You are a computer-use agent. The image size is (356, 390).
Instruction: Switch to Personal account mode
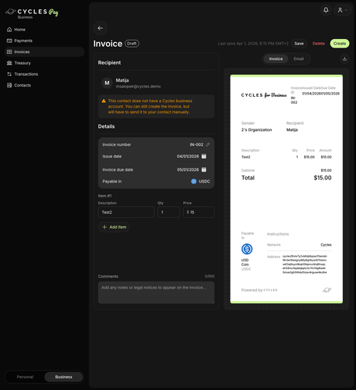[25, 377]
